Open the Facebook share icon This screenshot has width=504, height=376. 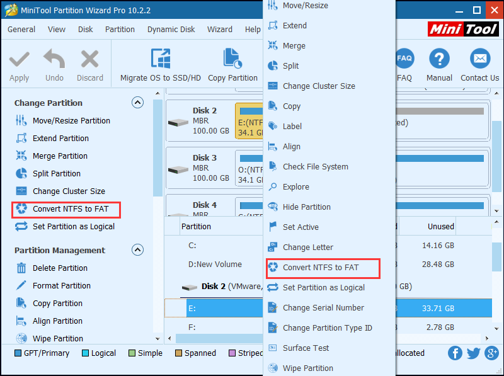[x=455, y=353]
